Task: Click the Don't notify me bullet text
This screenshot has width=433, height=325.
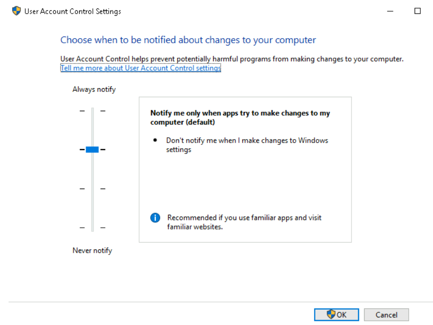Action: [247, 145]
